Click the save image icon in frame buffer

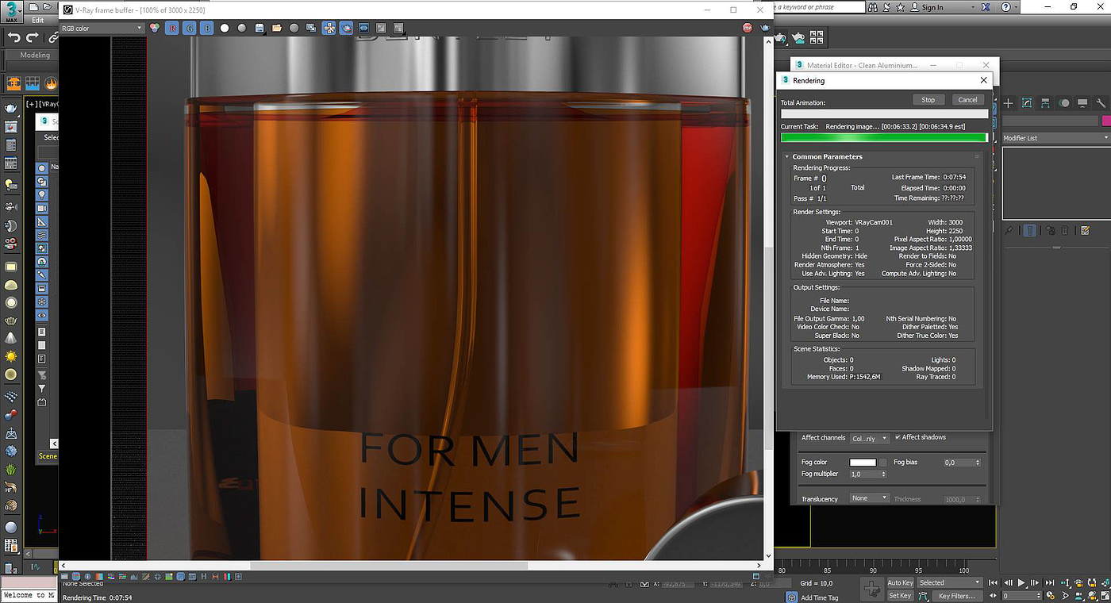pos(259,28)
